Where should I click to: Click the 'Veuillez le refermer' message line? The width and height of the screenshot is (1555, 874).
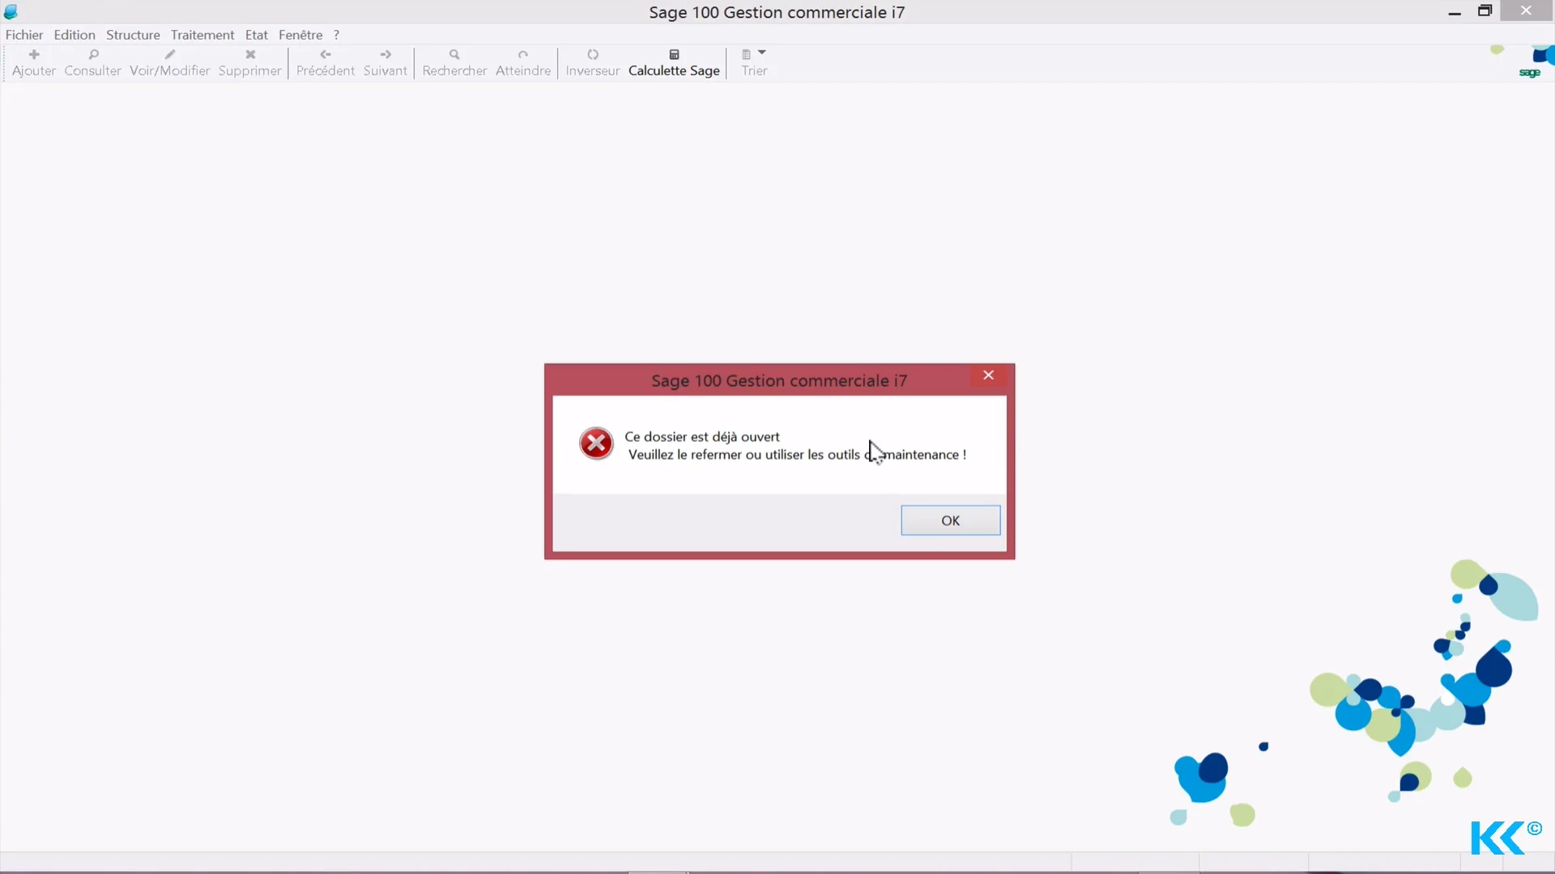[797, 455]
